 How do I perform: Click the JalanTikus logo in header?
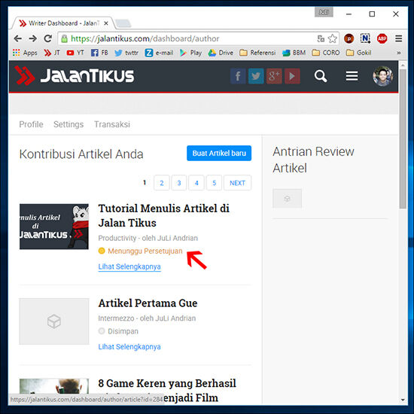[x=75, y=76]
